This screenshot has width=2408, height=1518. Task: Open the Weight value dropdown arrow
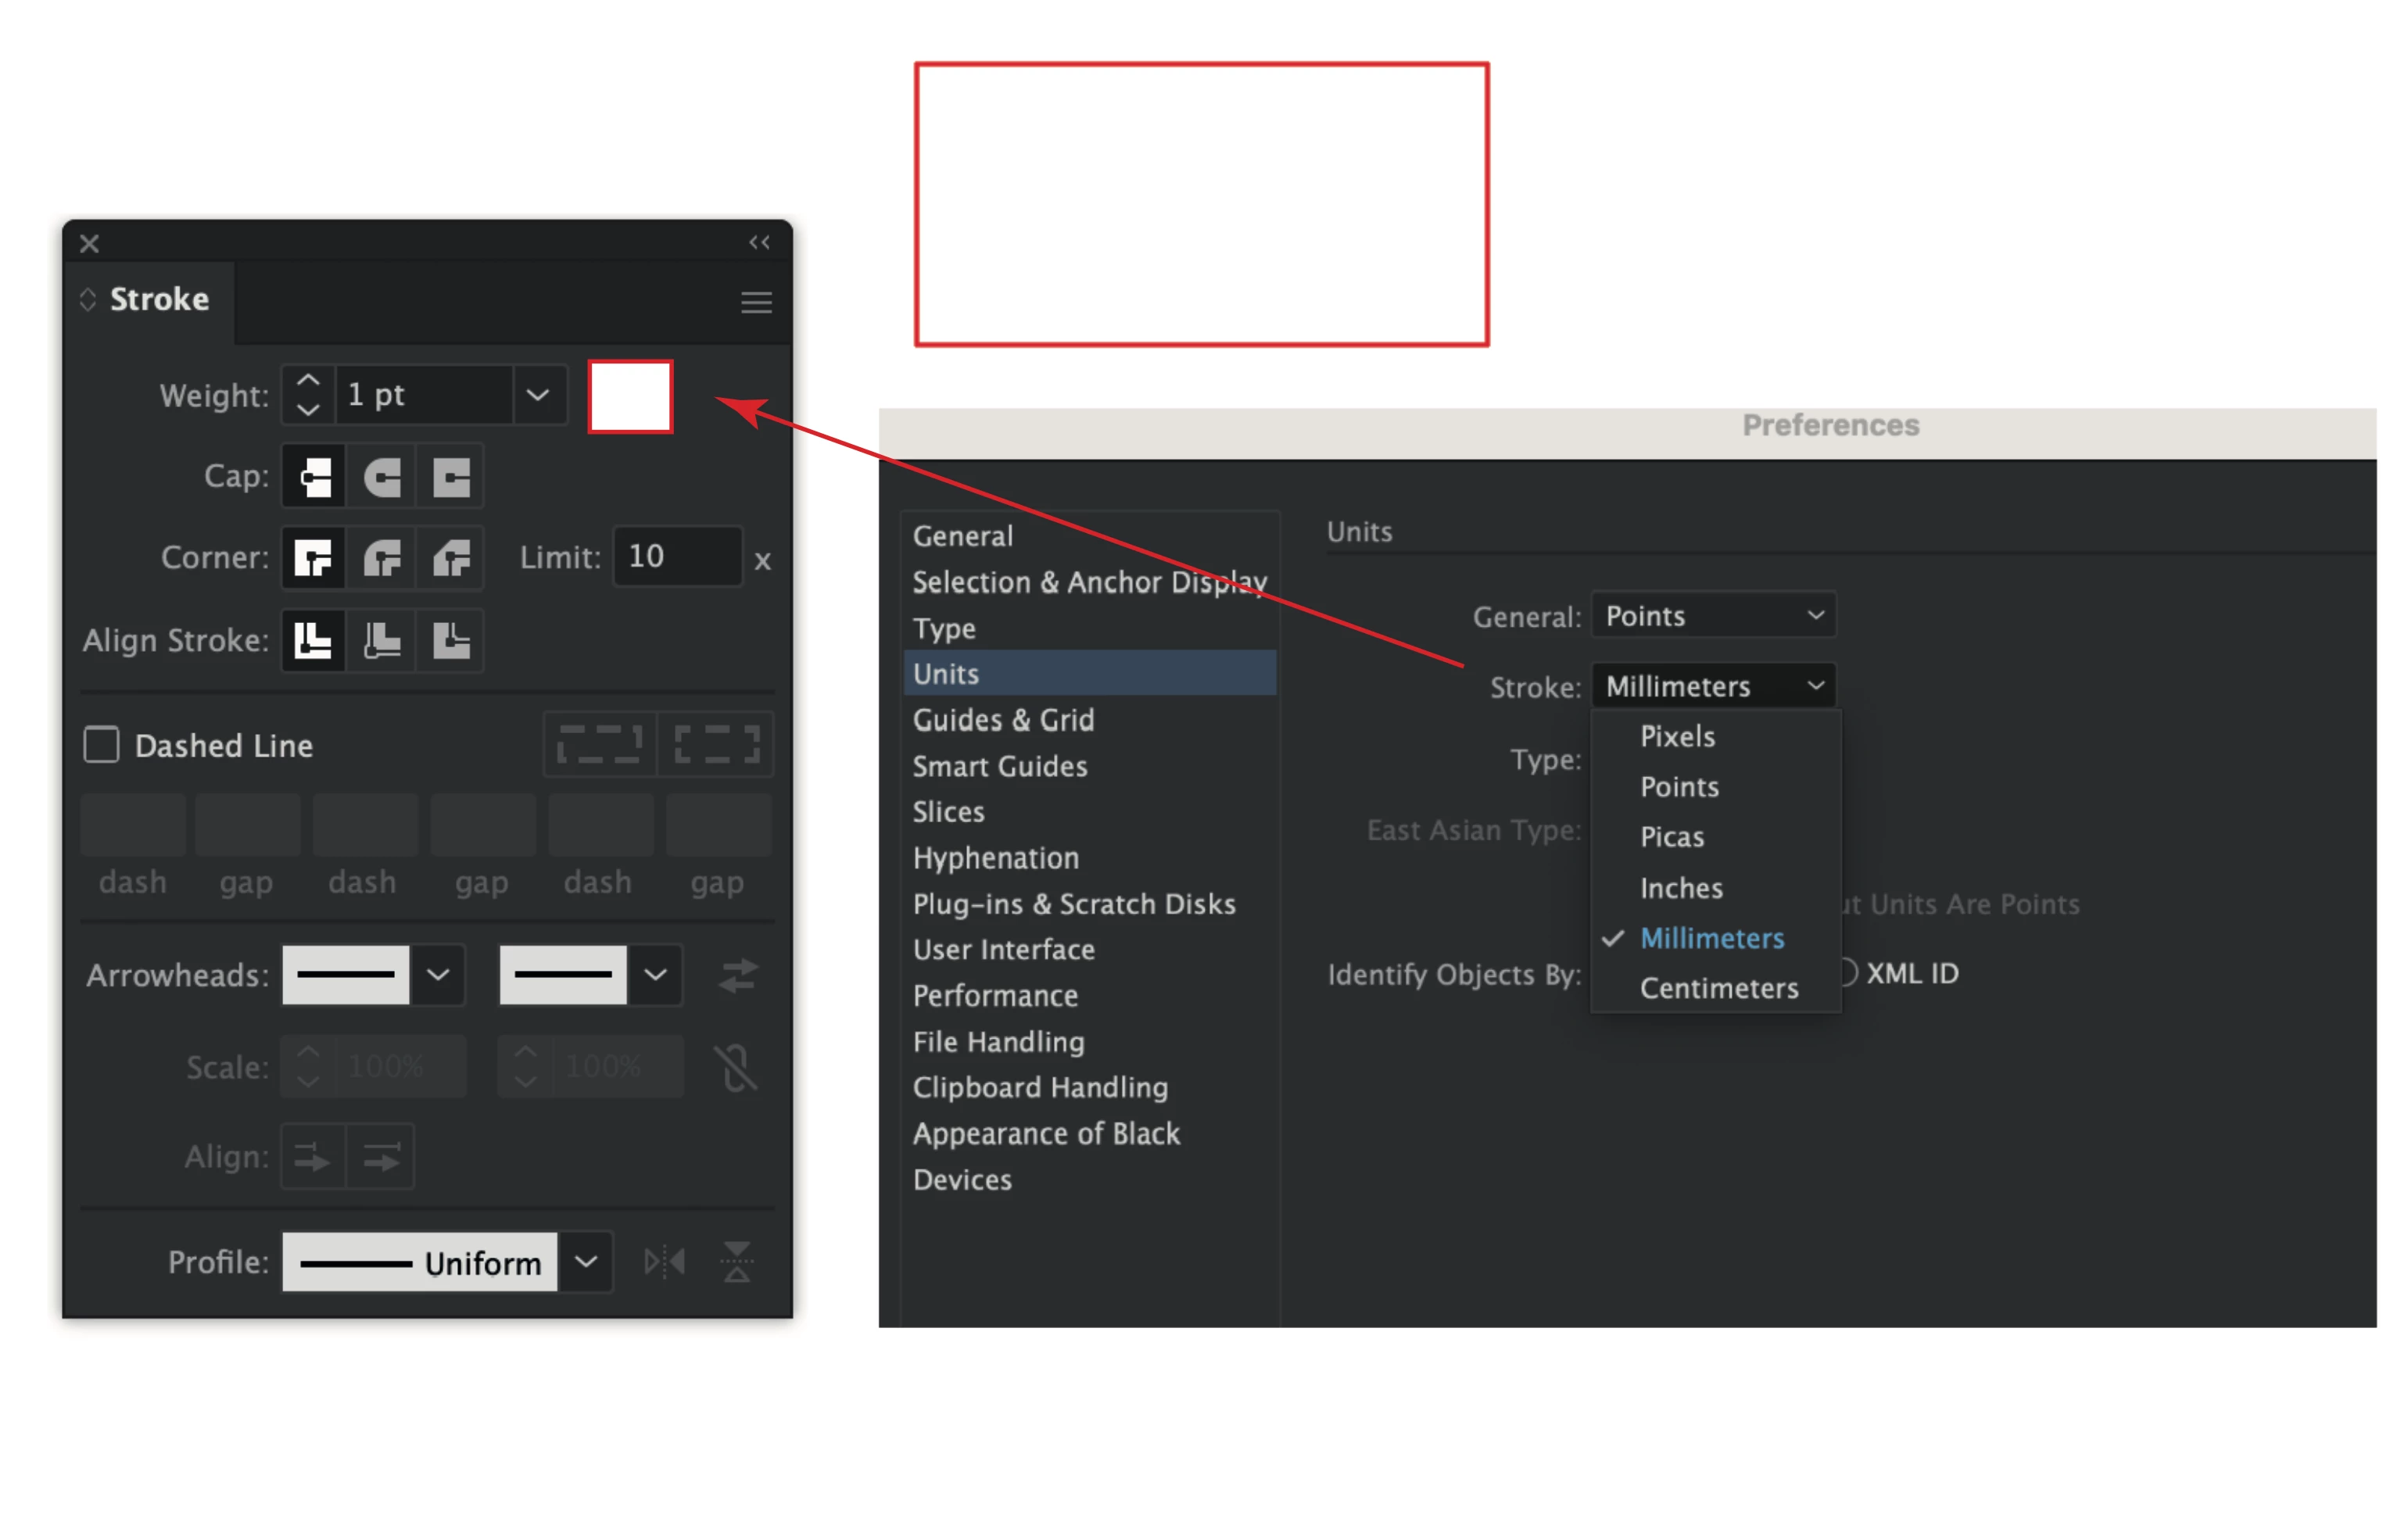coord(538,395)
